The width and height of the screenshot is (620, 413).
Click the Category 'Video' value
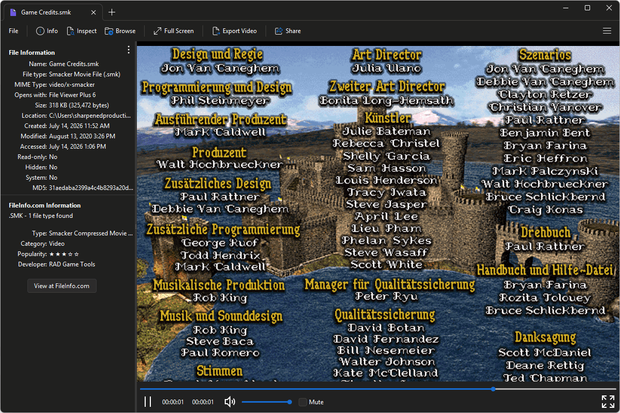[57, 244]
